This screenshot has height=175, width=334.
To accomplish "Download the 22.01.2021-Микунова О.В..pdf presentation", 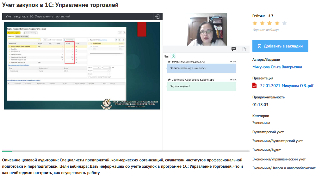I will coord(287,85).
